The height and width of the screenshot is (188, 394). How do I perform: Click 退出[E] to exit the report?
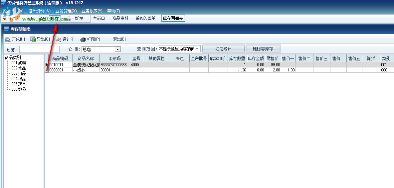click(119, 39)
